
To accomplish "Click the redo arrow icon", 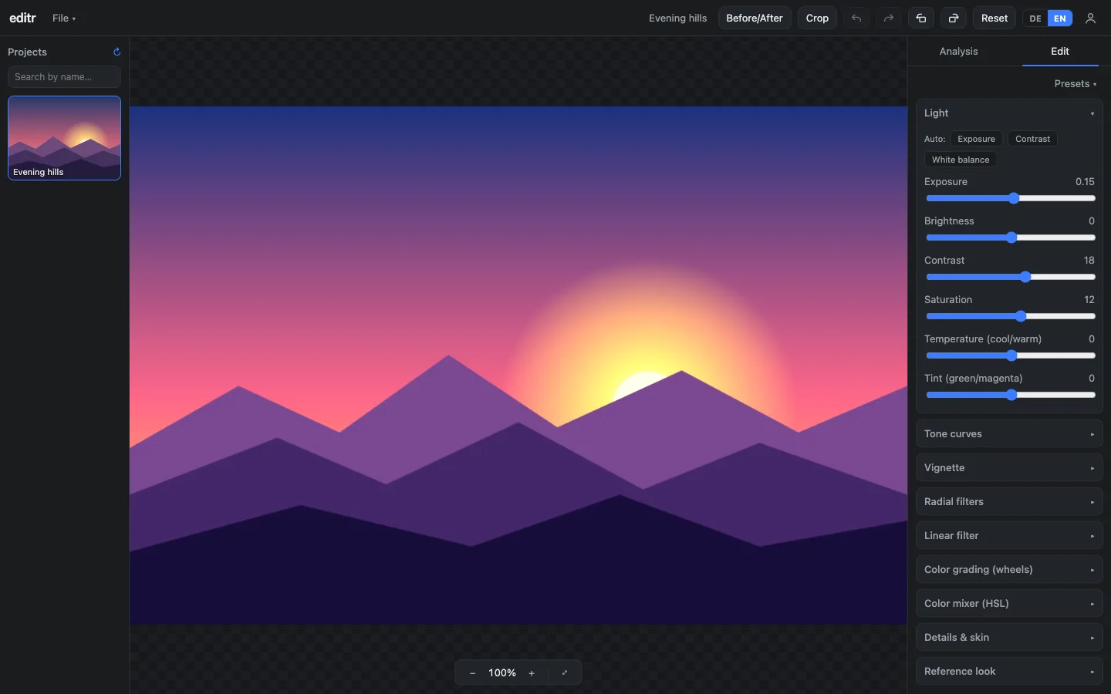I will point(889,18).
